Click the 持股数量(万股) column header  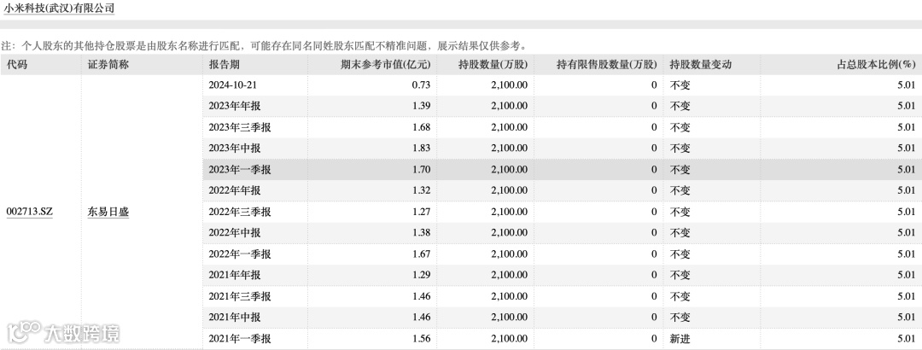493,65
